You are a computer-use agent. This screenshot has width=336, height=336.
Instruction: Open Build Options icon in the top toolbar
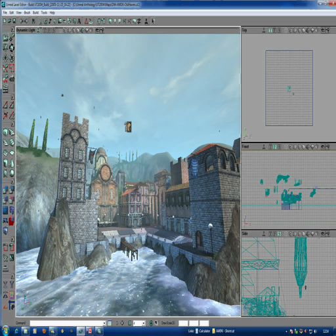138,21
